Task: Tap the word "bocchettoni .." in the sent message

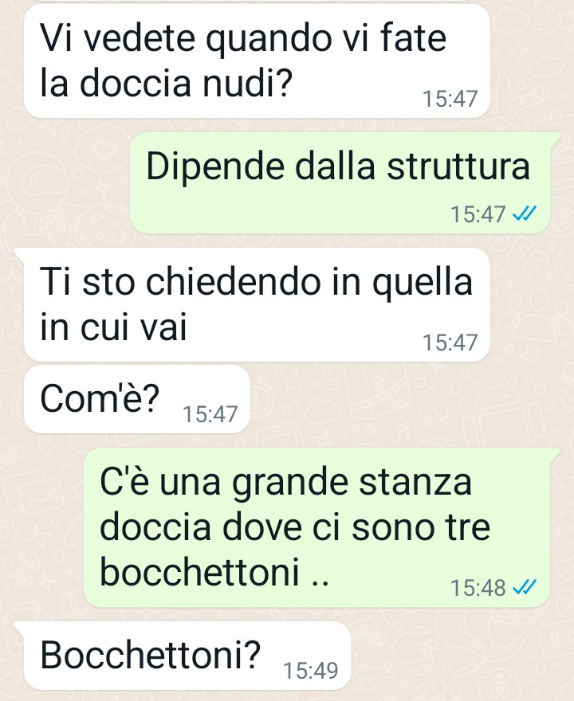Action: point(214,572)
